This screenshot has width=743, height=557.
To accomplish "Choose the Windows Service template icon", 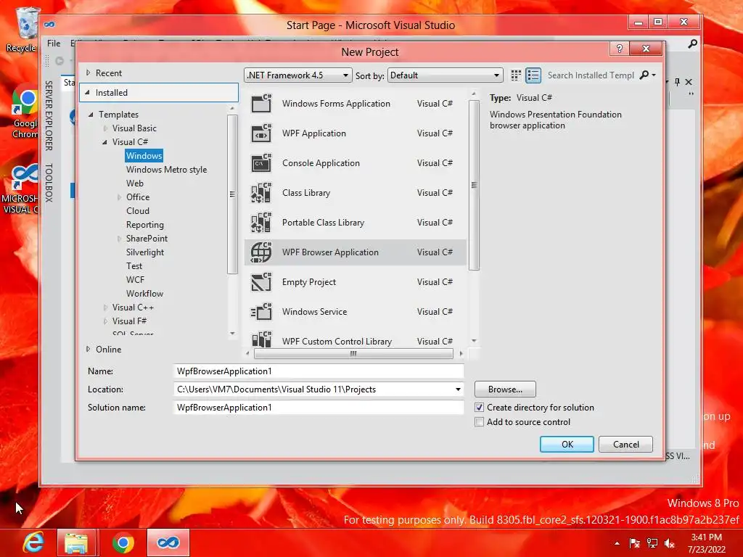I will 261,312.
